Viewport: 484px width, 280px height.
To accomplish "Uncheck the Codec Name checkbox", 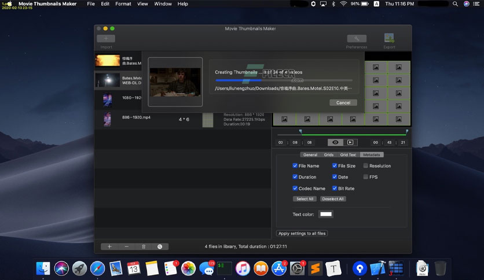I will click(x=295, y=188).
